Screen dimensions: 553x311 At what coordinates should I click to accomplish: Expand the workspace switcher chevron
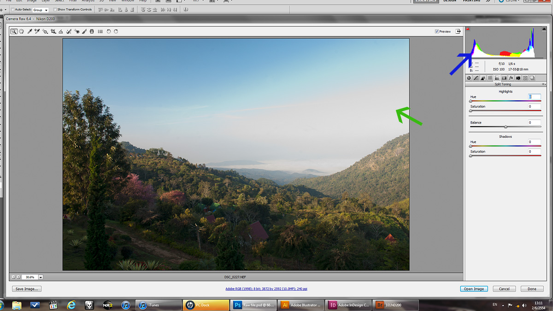pos(488,1)
